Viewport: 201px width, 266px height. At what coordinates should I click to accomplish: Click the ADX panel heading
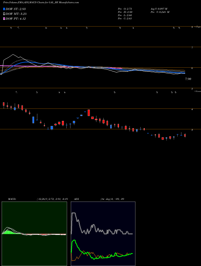pyautogui.click(x=76, y=199)
